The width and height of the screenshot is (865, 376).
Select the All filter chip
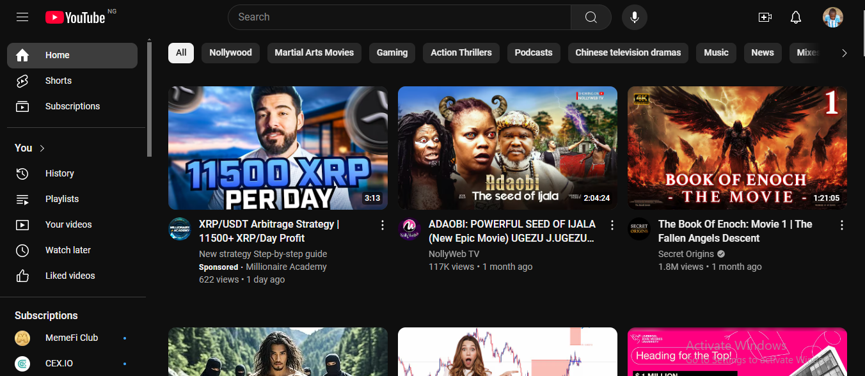tap(181, 53)
